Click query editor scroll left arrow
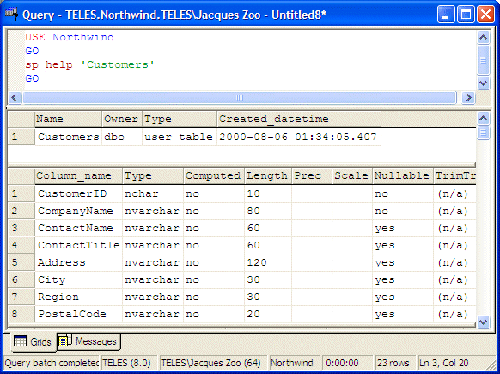Screen dimensions: 500x374 pyautogui.click(x=15, y=98)
